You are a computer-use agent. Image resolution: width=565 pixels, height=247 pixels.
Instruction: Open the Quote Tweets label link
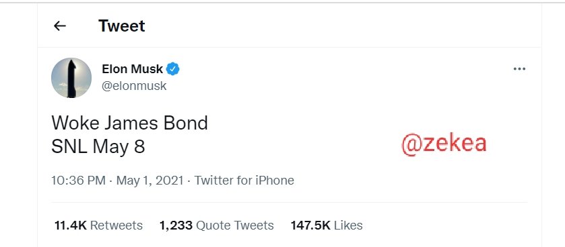[235, 226]
